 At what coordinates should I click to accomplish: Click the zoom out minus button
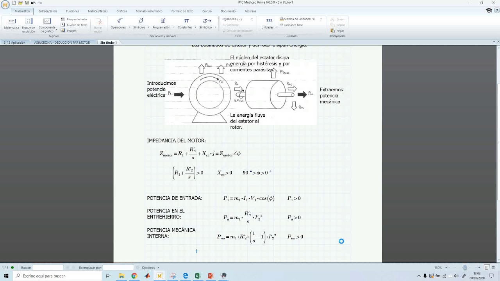click(x=446, y=268)
